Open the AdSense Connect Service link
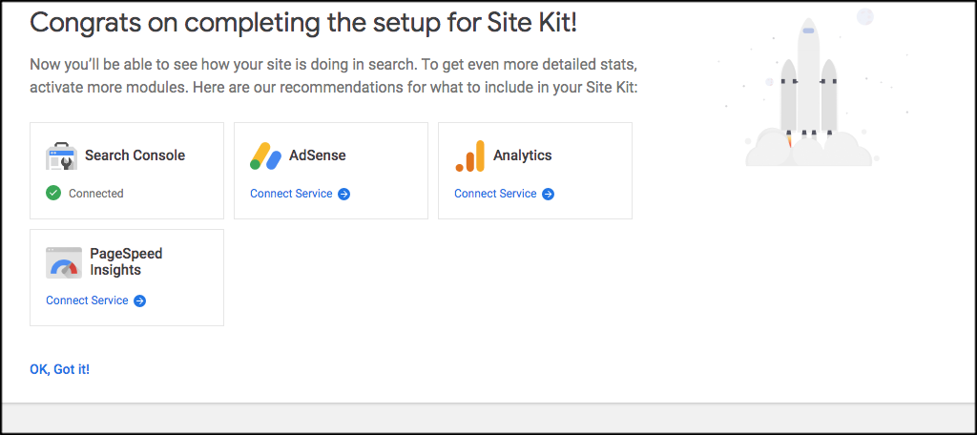This screenshot has width=977, height=435. [x=291, y=194]
